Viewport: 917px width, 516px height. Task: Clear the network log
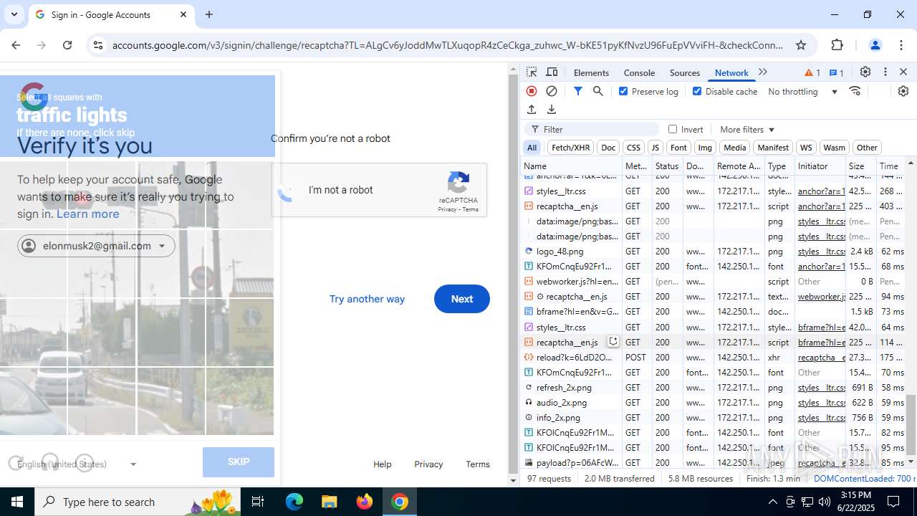coord(552,91)
